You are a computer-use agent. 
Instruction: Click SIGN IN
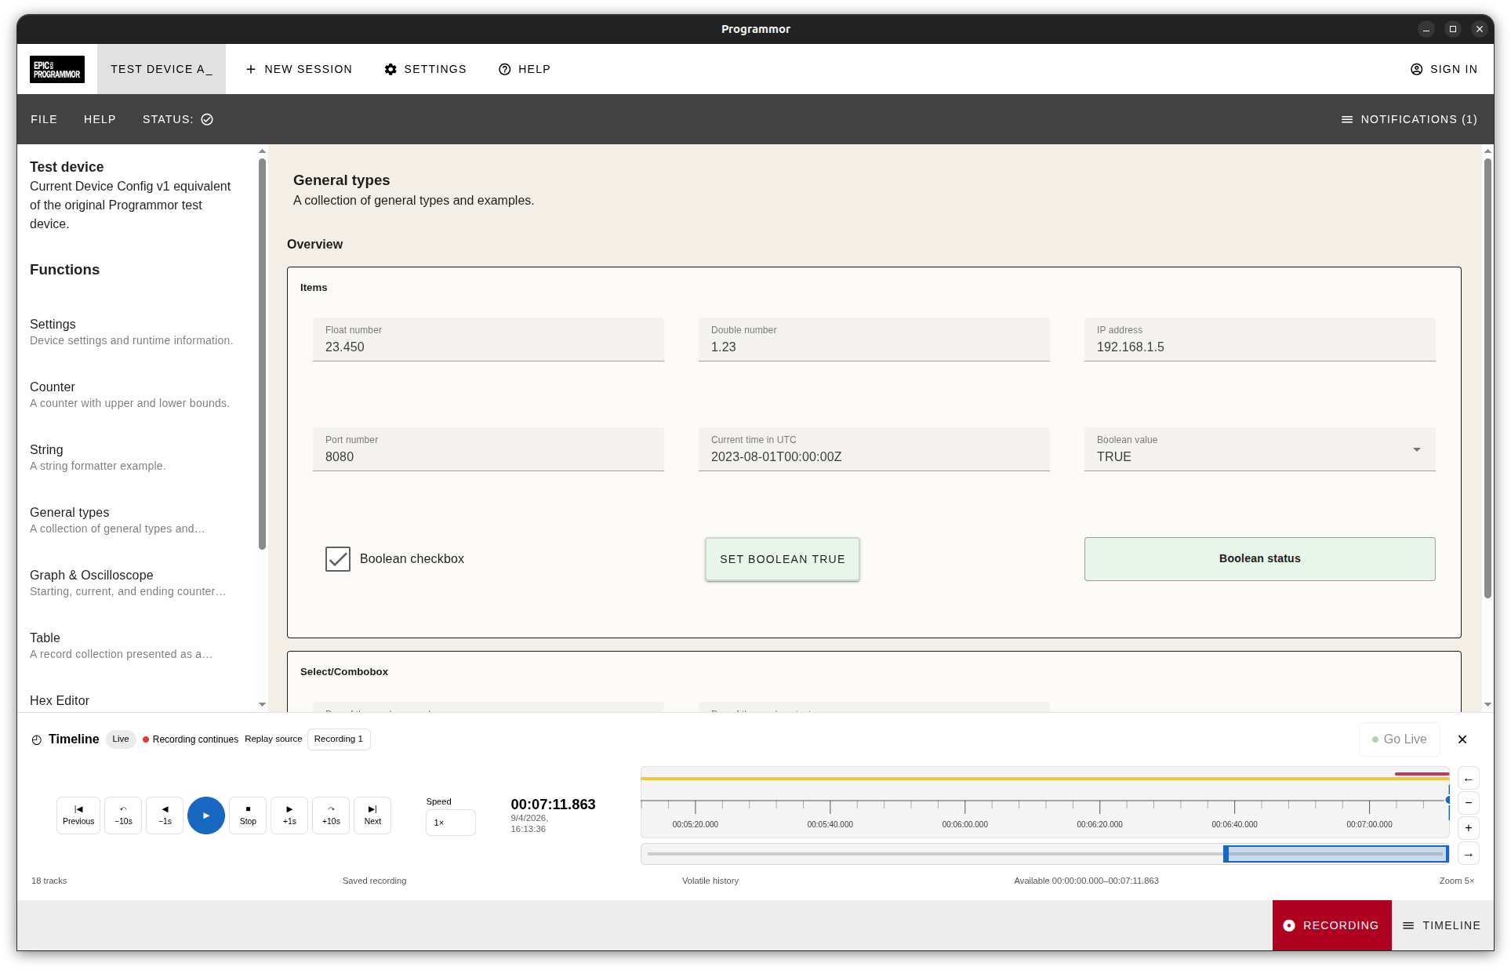click(x=1444, y=69)
